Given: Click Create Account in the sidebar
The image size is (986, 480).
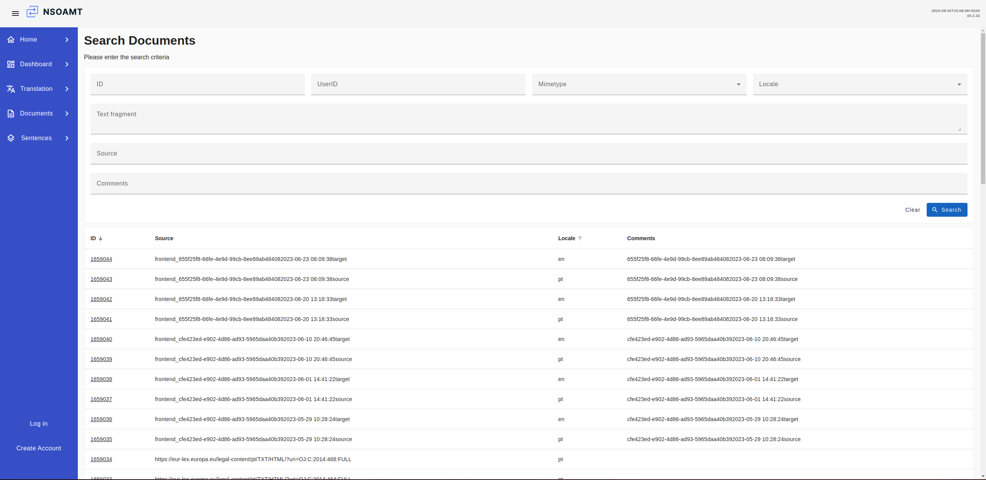Looking at the screenshot, I should pos(39,448).
